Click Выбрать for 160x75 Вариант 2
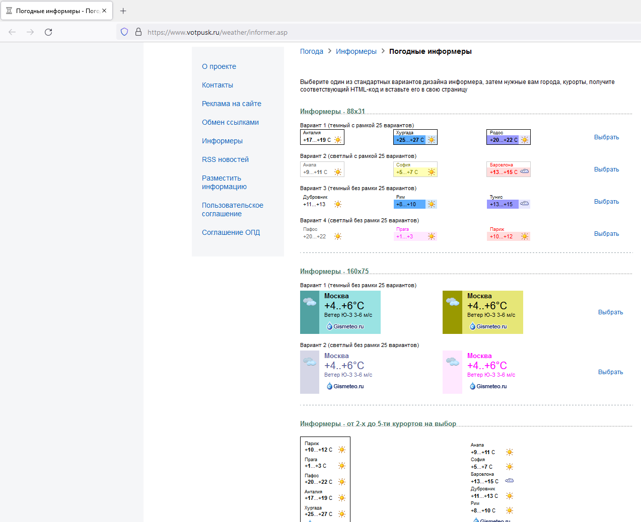The height and width of the screenshot is (522, 641). (610, 372)
